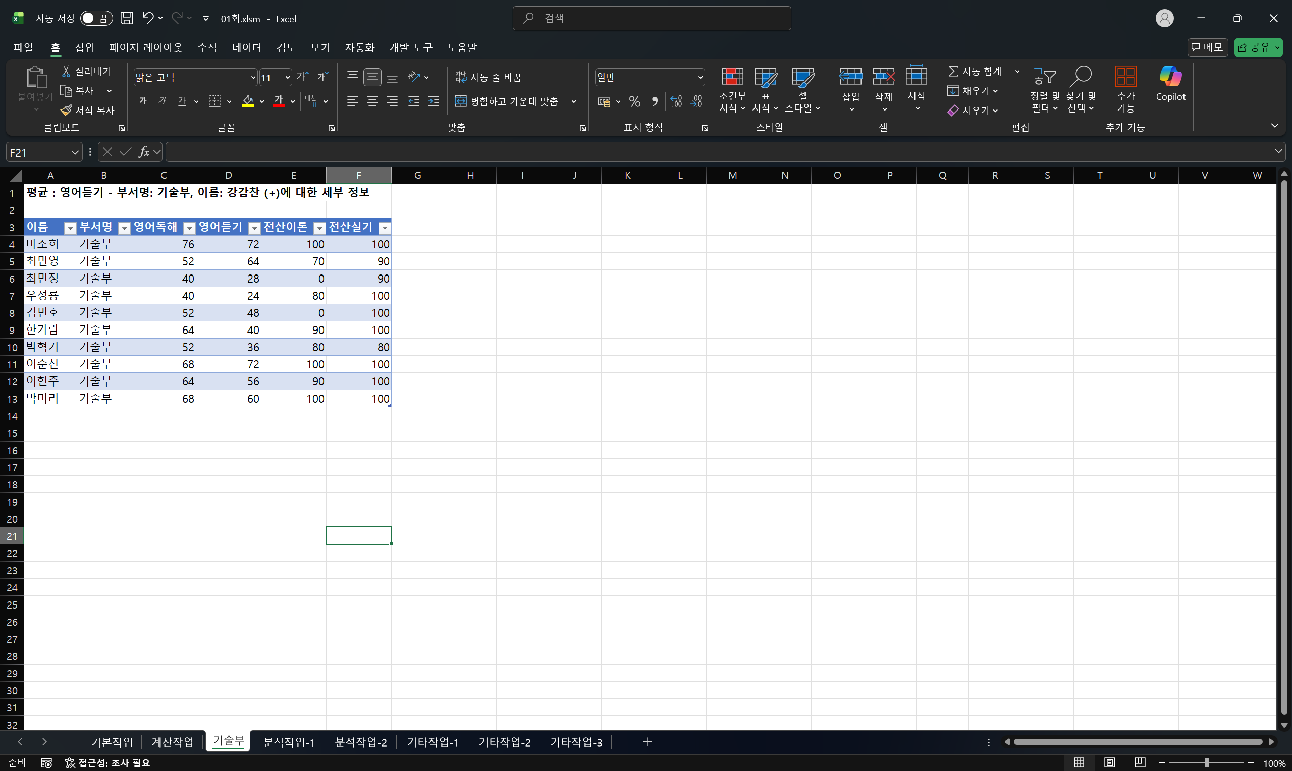Click the percent style icon
1292x771 pixels.
635,101
